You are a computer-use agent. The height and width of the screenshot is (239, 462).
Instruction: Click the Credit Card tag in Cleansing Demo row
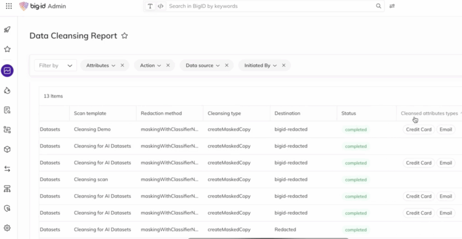click(x=419, y=130)
